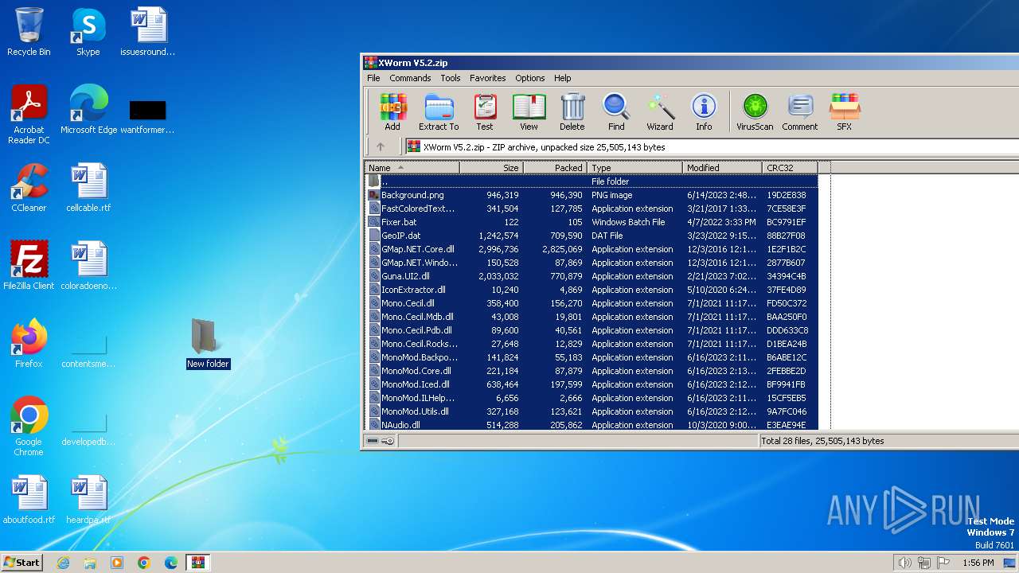The width and height of the screenshot is (1019, 573).
Task: Click the parent folder '..' row
Action: coord(591,181)
